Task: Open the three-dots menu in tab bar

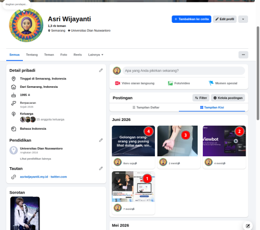Action: coord(243,55)
